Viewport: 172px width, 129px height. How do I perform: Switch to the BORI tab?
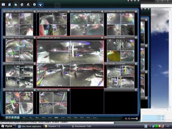(x=44, y=118)
